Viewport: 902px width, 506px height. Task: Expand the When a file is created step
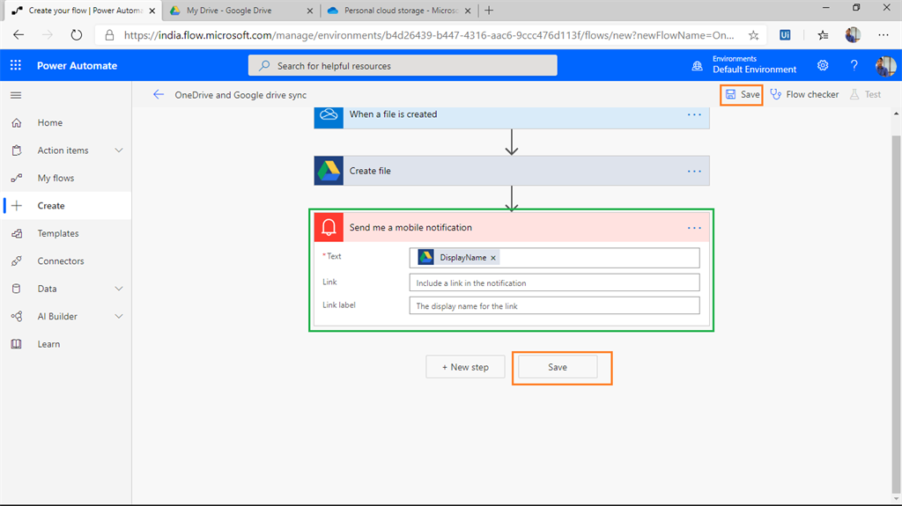512,117
